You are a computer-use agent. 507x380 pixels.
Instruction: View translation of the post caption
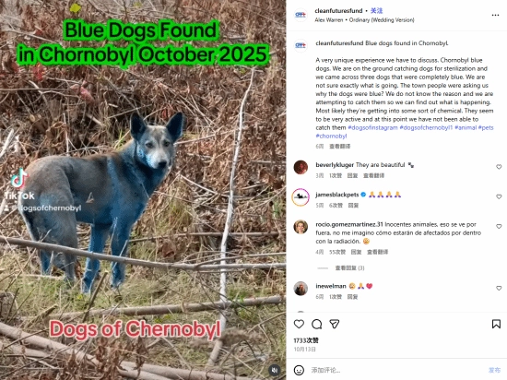click(340, 146)
